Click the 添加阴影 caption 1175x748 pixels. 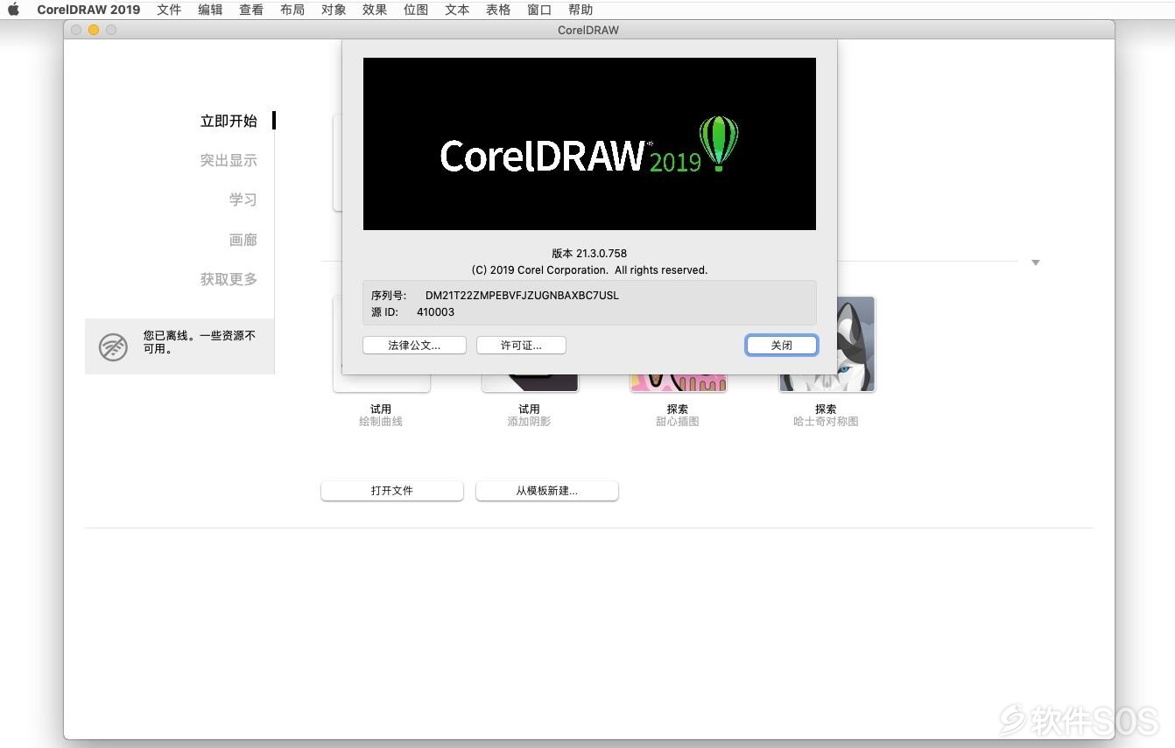(x=529, y=422)
